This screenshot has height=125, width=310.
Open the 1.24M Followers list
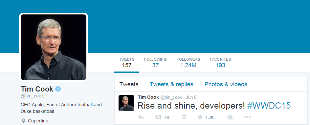click(188, 63)
